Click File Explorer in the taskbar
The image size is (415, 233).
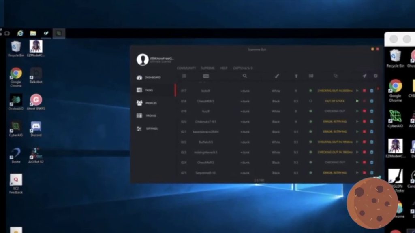[x=33, y=33]
